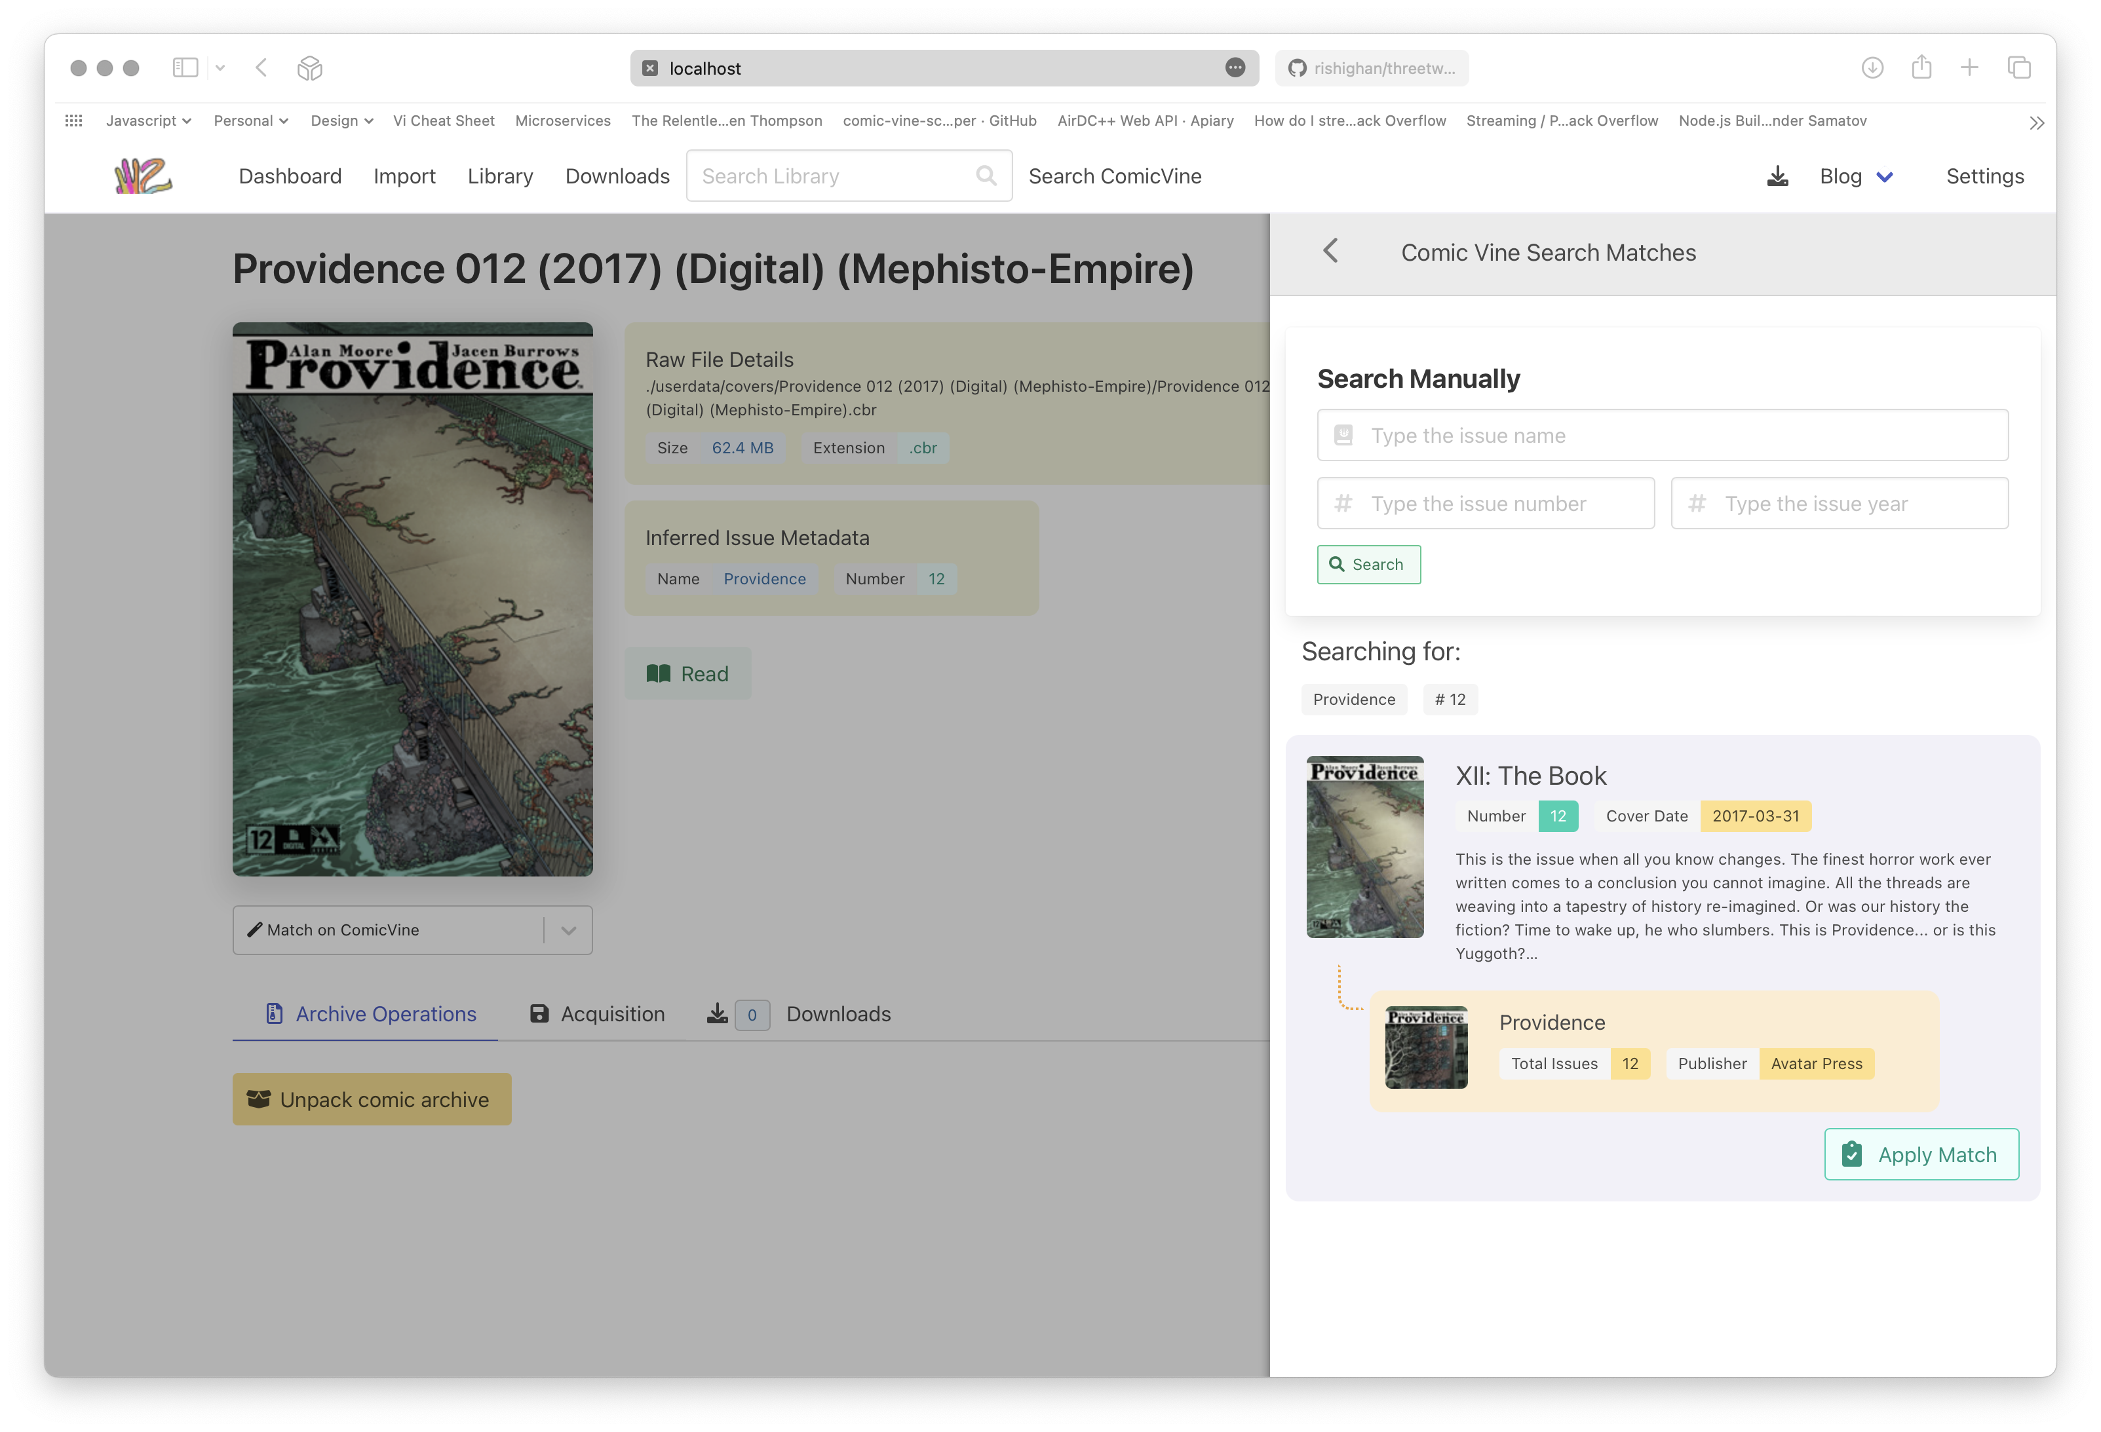Open new tab with plus icon
Image resolution: width=2101 pixels, height=1432 pixels.
pyautogui.click(x=1969, y=67)
